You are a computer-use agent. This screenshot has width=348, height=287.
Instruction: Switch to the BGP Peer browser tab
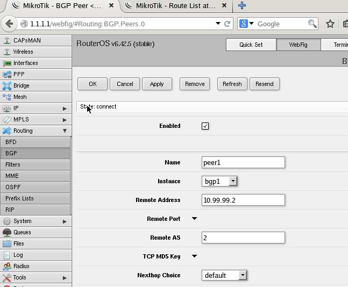[62, 6]
